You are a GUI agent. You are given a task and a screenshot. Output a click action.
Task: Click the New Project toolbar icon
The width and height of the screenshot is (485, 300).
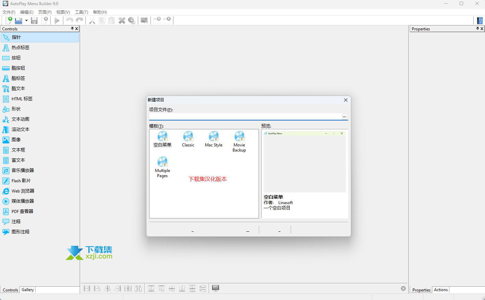tap(9, 20)
